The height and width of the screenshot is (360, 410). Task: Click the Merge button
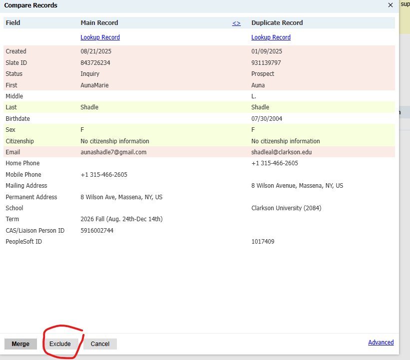(x=20, y=344)
